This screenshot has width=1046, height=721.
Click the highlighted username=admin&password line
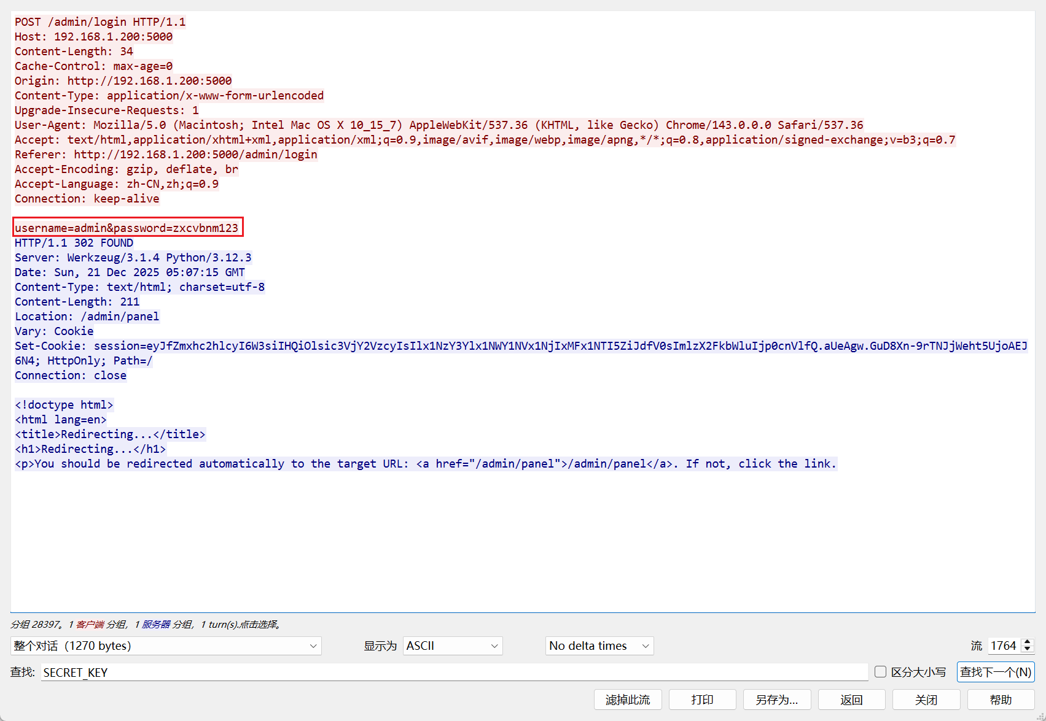[127, 228]
